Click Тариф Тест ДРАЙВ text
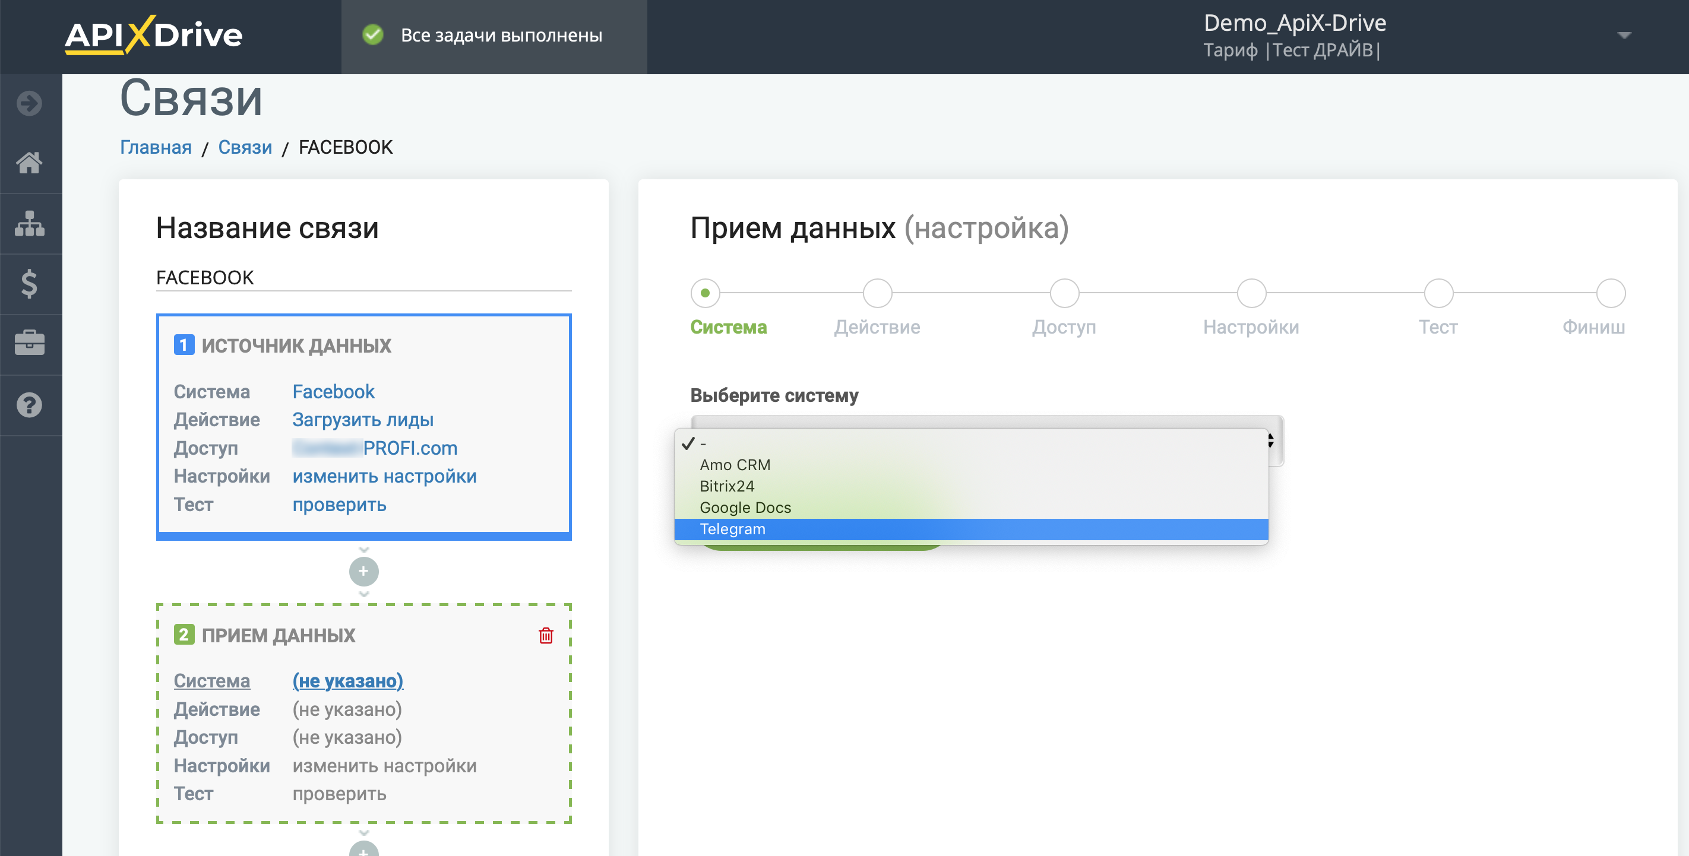 point(1292,50)
